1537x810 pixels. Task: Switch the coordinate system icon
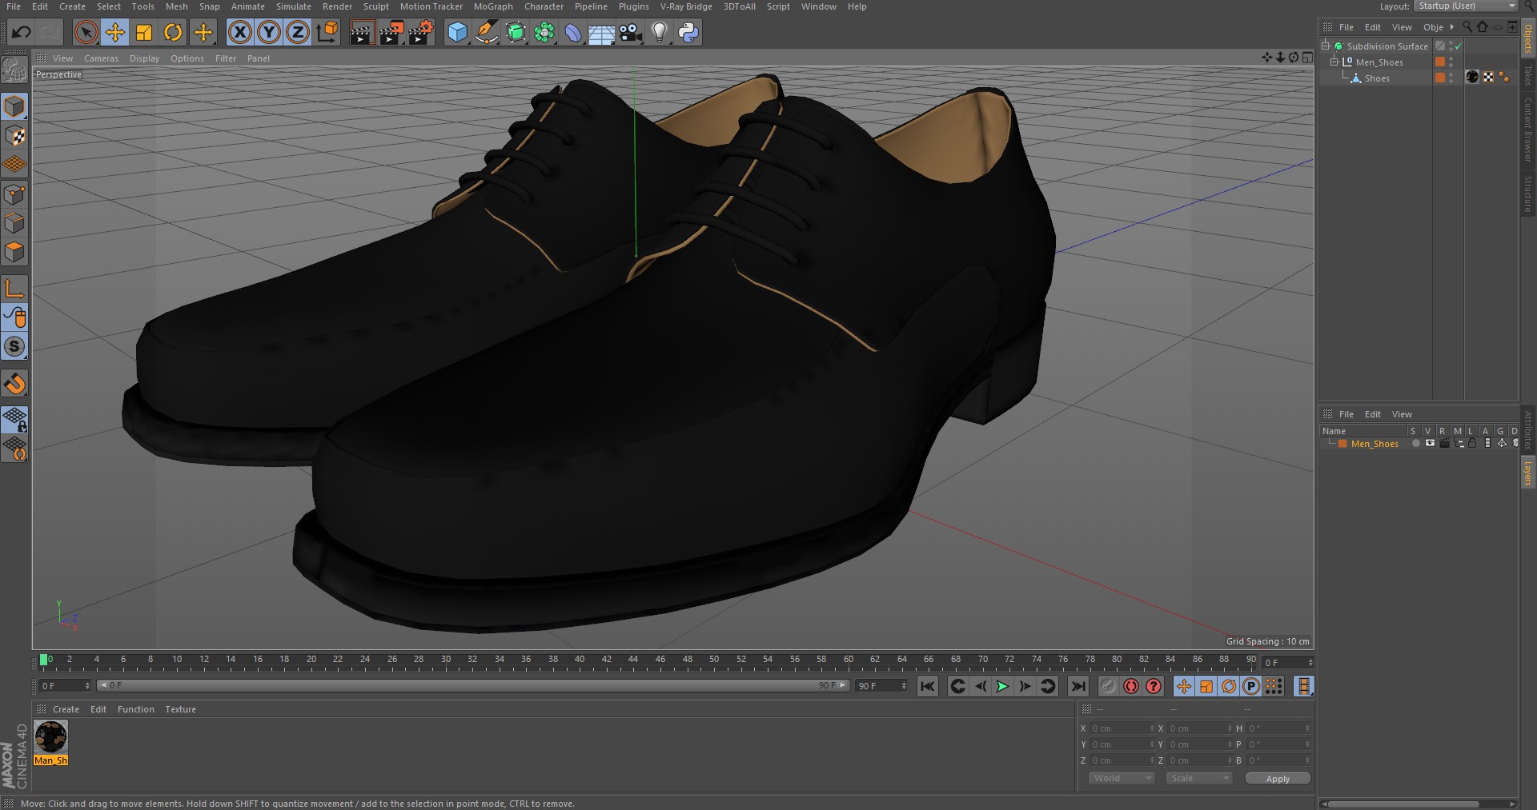(x=327, y=32)
